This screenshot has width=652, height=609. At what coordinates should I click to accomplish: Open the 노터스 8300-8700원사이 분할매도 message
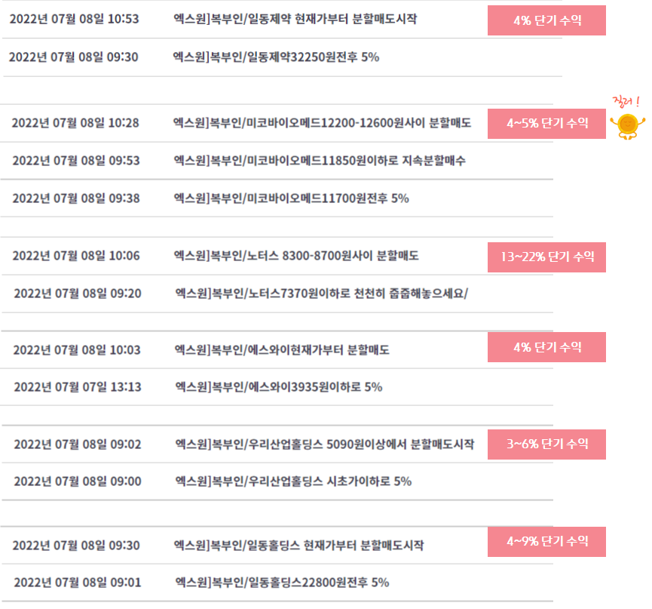(x=296, y=256)
